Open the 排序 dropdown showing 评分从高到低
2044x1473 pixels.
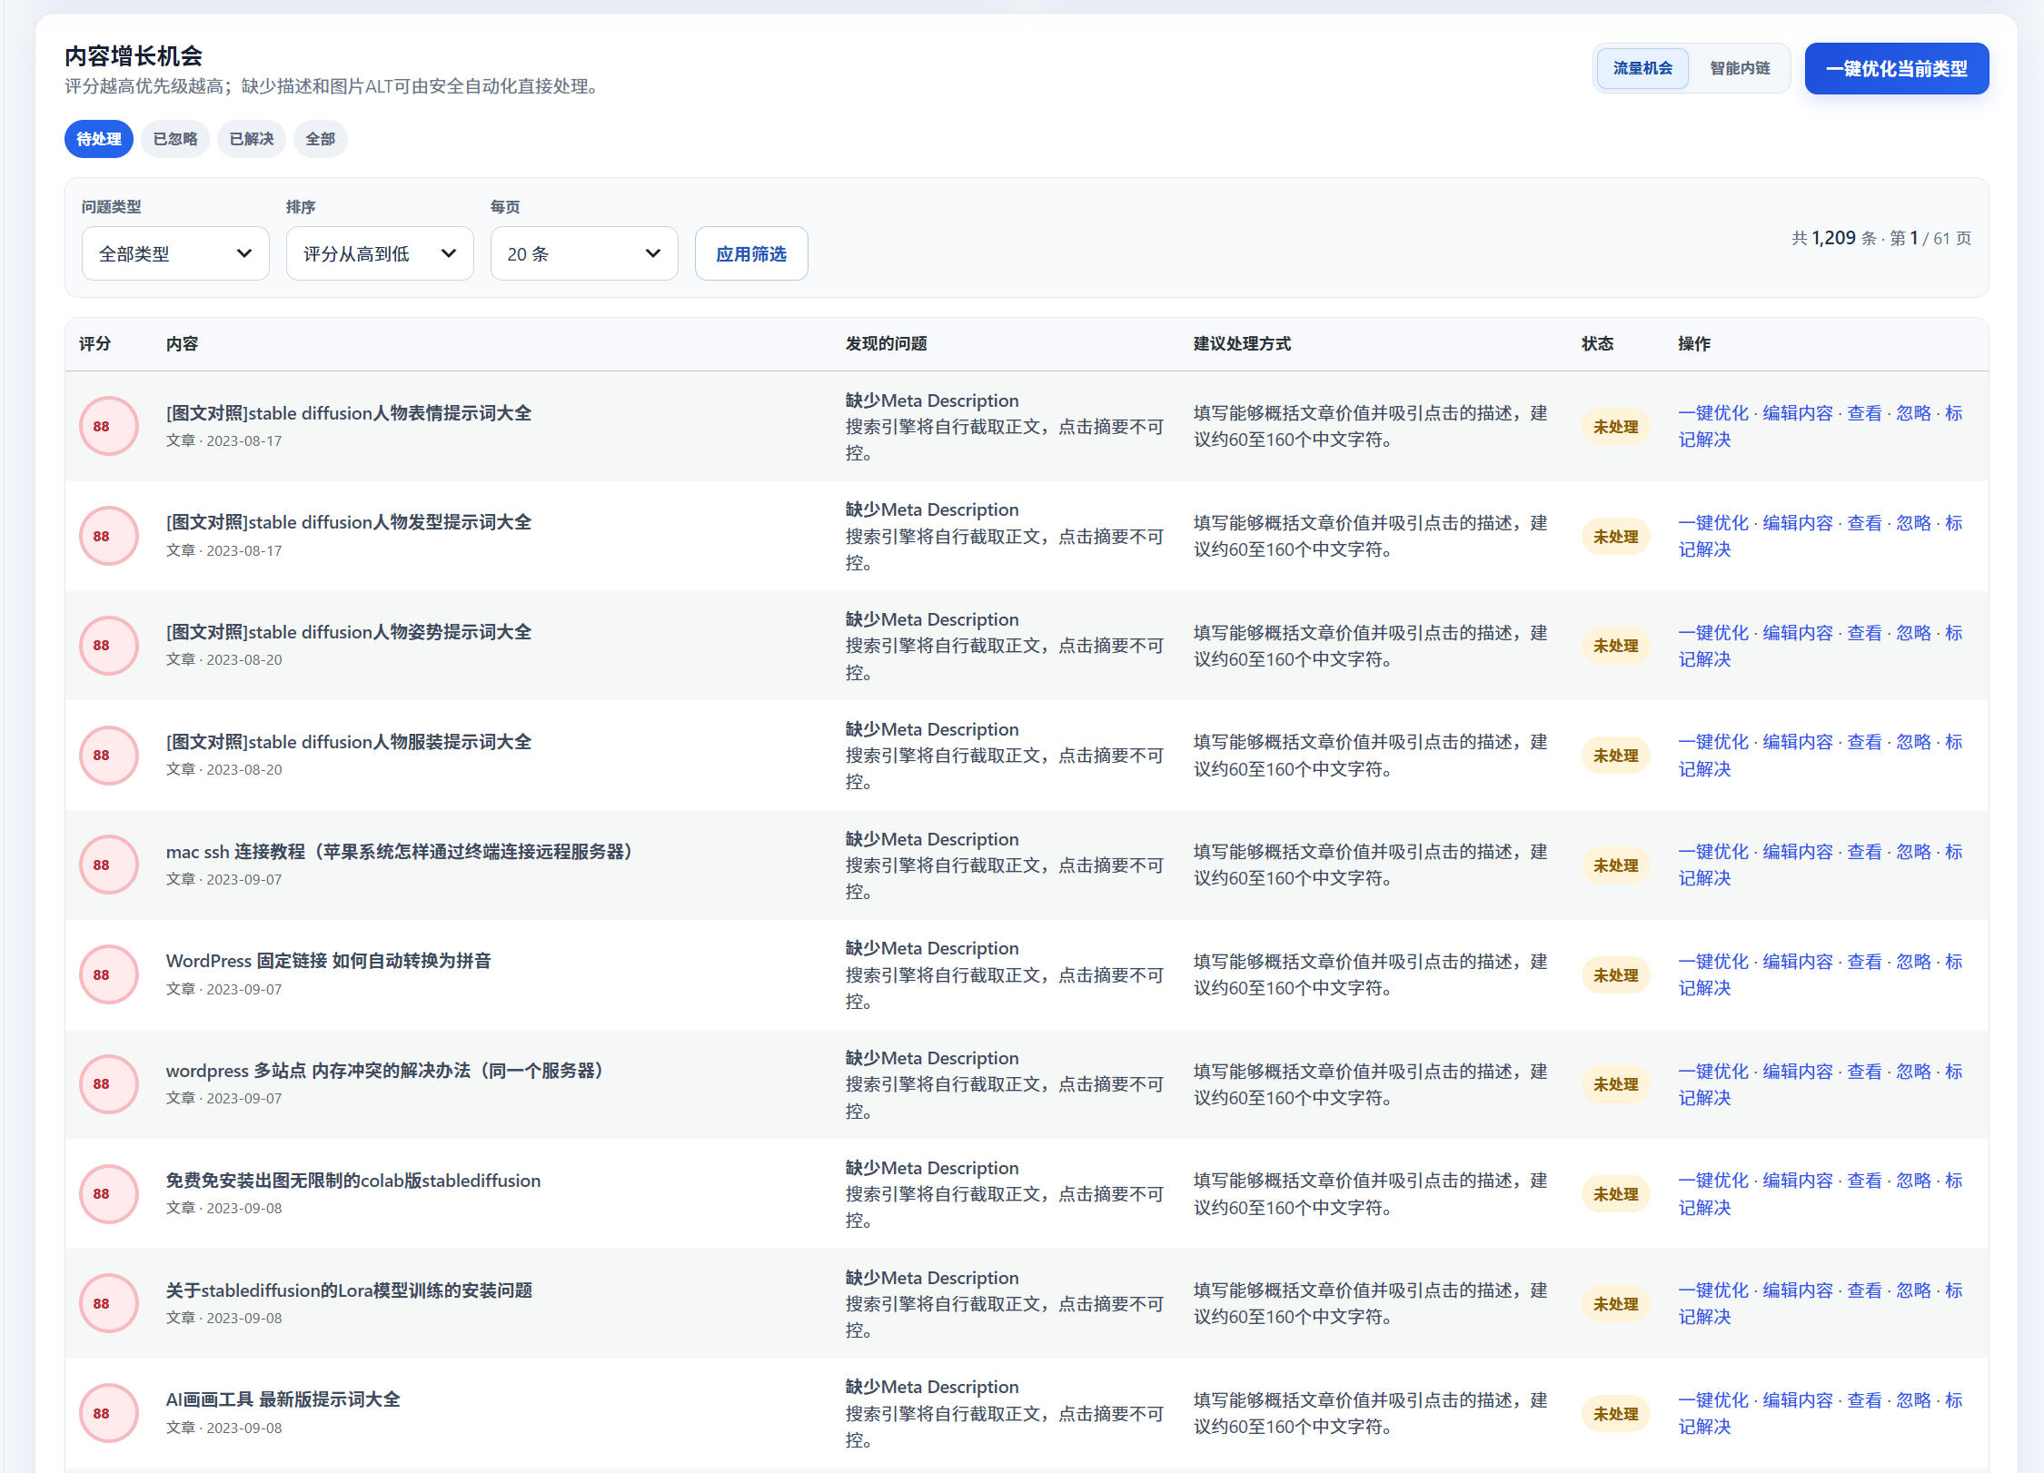(380, 253)
